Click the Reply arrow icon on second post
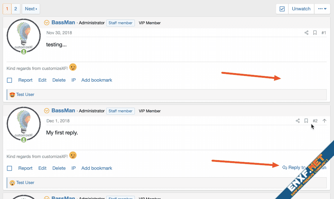This screenshot has width=334, height=199. pyautogui.click(x=284, y=168)
